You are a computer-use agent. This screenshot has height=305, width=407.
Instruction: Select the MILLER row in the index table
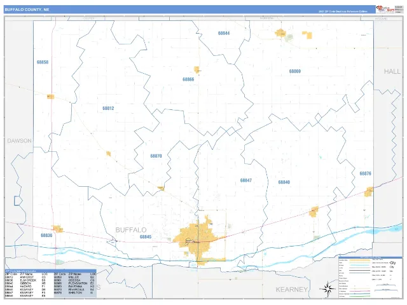[x=75, y=277]
